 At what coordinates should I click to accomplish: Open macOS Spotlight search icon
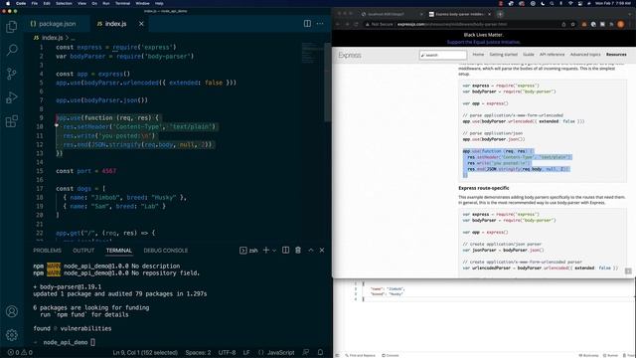tap(552, 3)
